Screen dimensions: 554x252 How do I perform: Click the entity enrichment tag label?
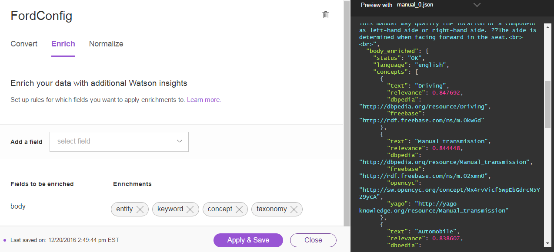pos(124,209)
